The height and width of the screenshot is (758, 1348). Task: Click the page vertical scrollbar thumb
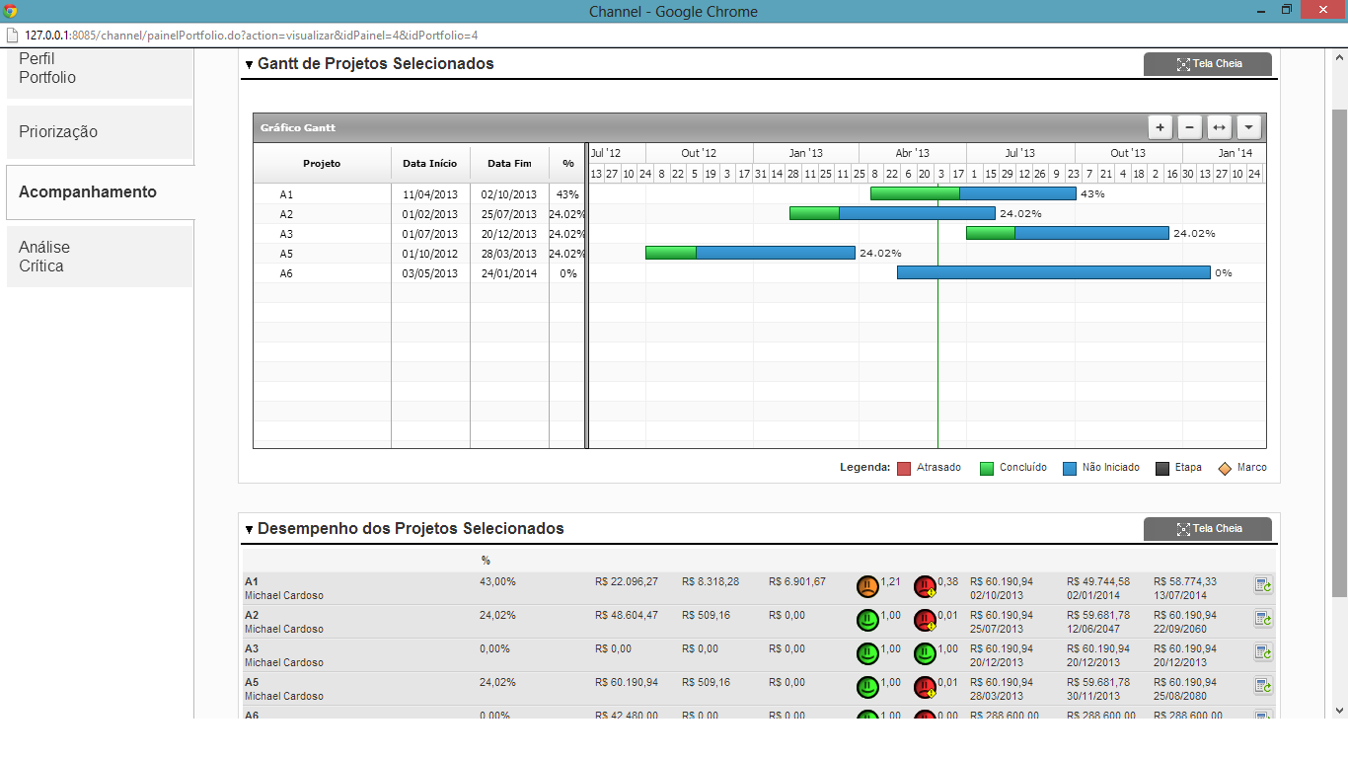pyautogui.click(x=1339, y=352)
